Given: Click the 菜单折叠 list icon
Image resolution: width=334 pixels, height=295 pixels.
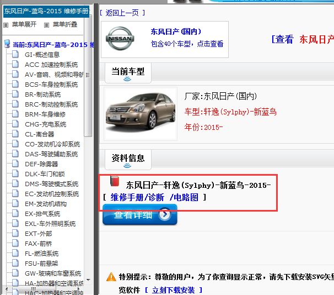Looking at the screenshot, I should pos(46,25).
